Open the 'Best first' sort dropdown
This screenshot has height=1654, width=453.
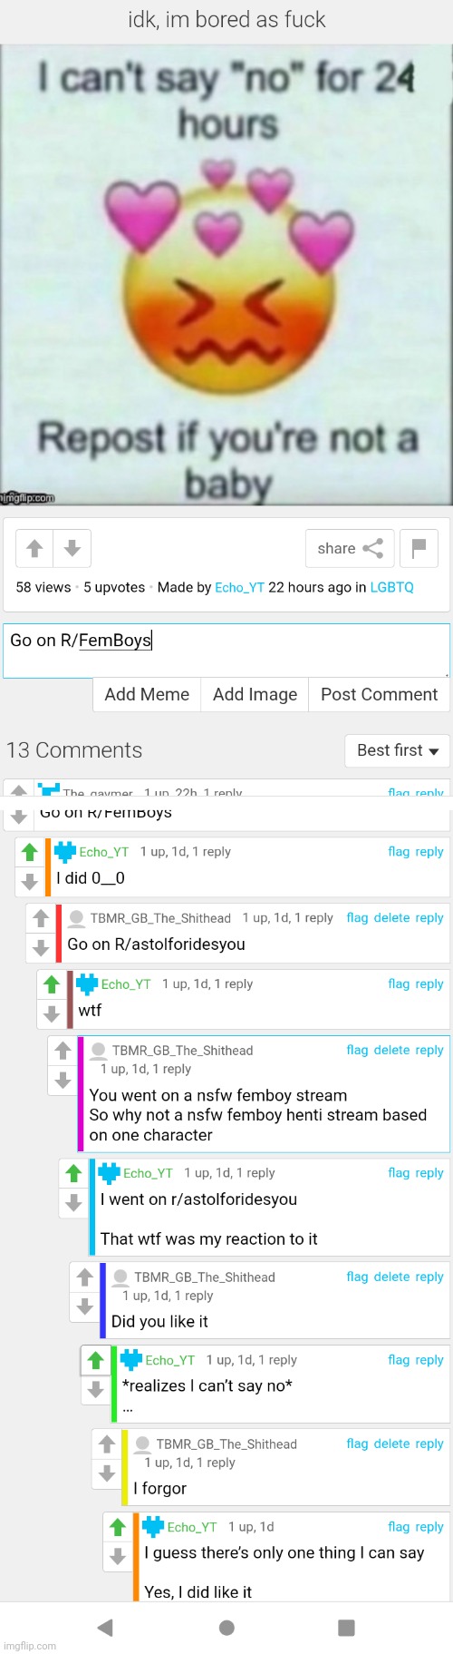397,750
